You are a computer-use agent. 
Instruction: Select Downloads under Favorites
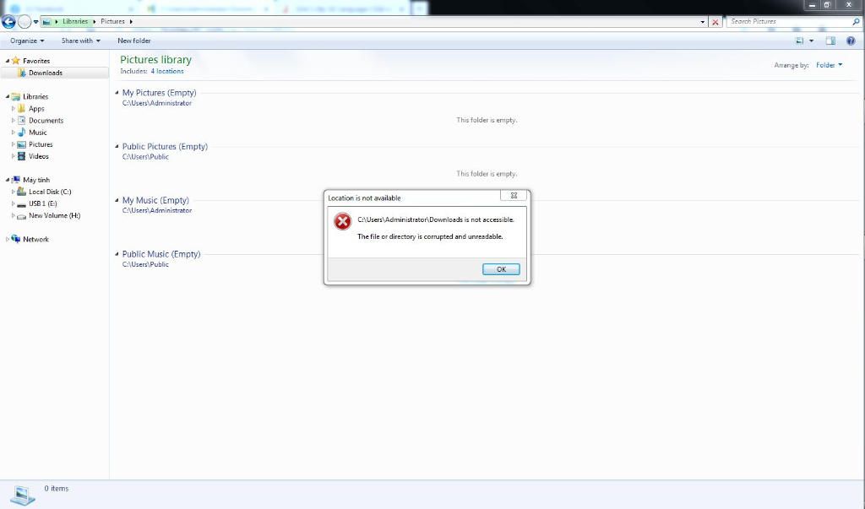point(46,73)
